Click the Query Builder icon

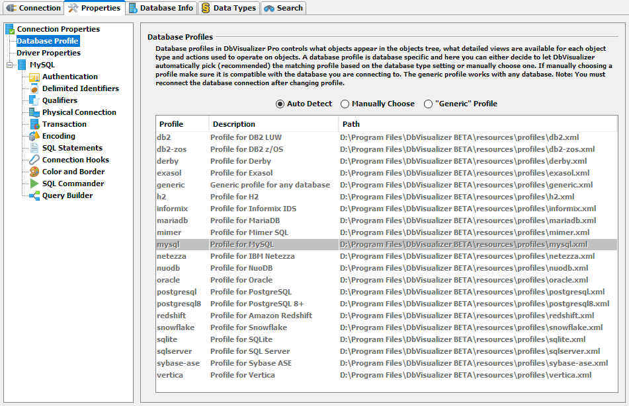click(x=34, y=196)
